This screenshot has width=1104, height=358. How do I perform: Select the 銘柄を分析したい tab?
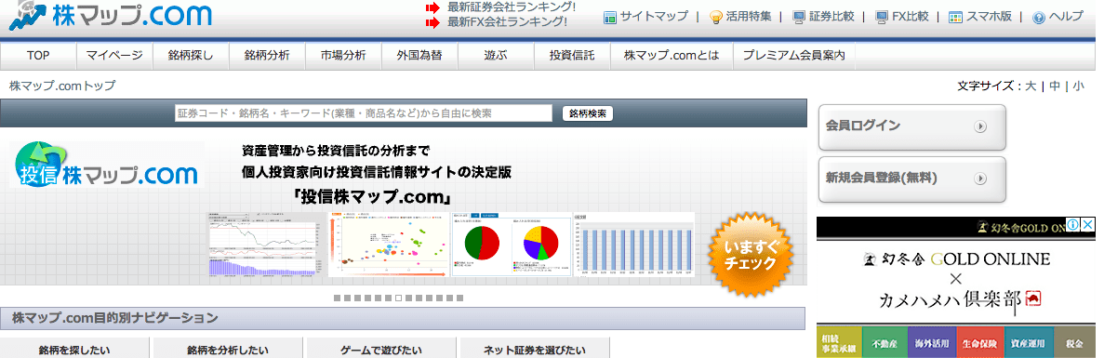(228, 349)
